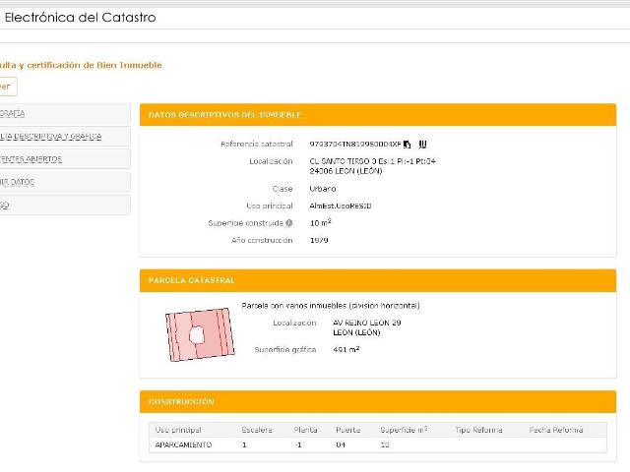Click the parcel address 'AV REINO LEON 29'
The image size is (630, 472).
click(x=367, y=323)
